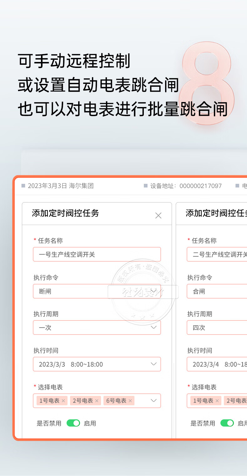This screenshot has width=247, height=476.
Task: Toggle 是否禁用 switch in first dialog
Action: 73,423
